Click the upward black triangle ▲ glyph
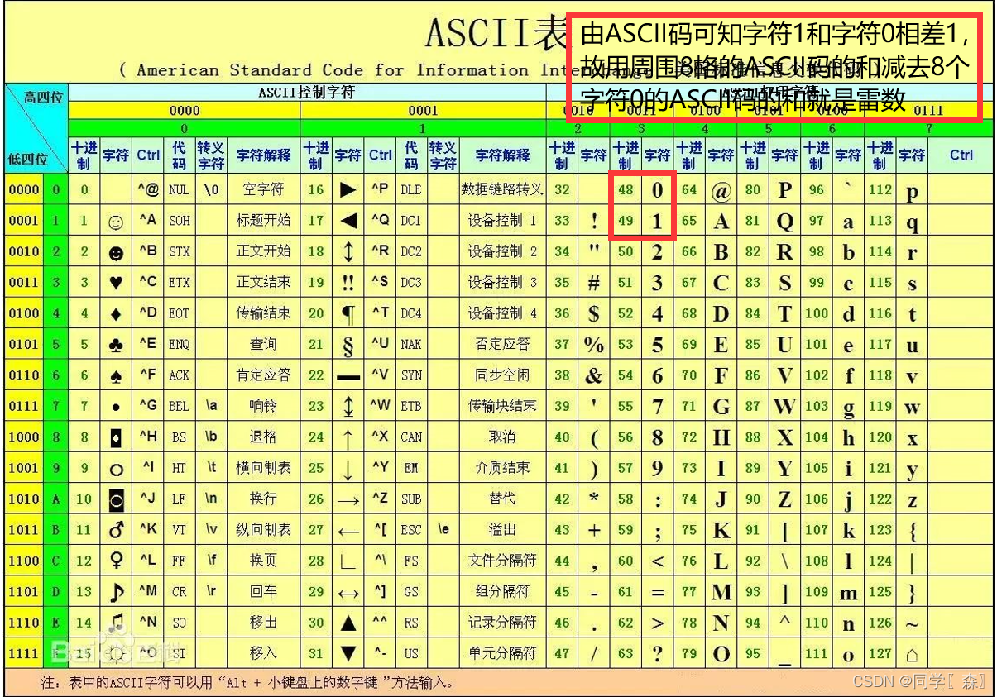997x697 pixels. tap(348, 623)
